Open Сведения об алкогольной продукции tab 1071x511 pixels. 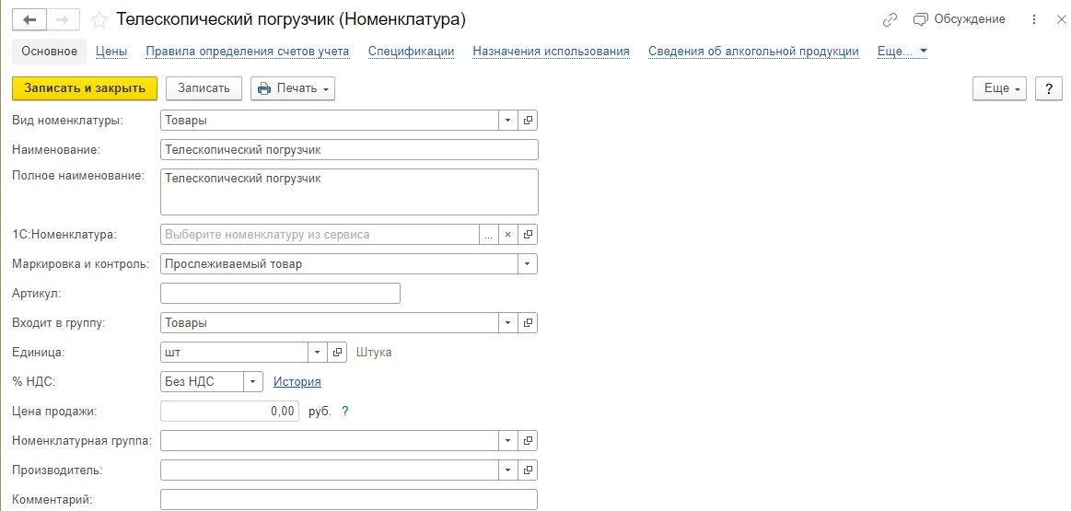click(753, 52)
